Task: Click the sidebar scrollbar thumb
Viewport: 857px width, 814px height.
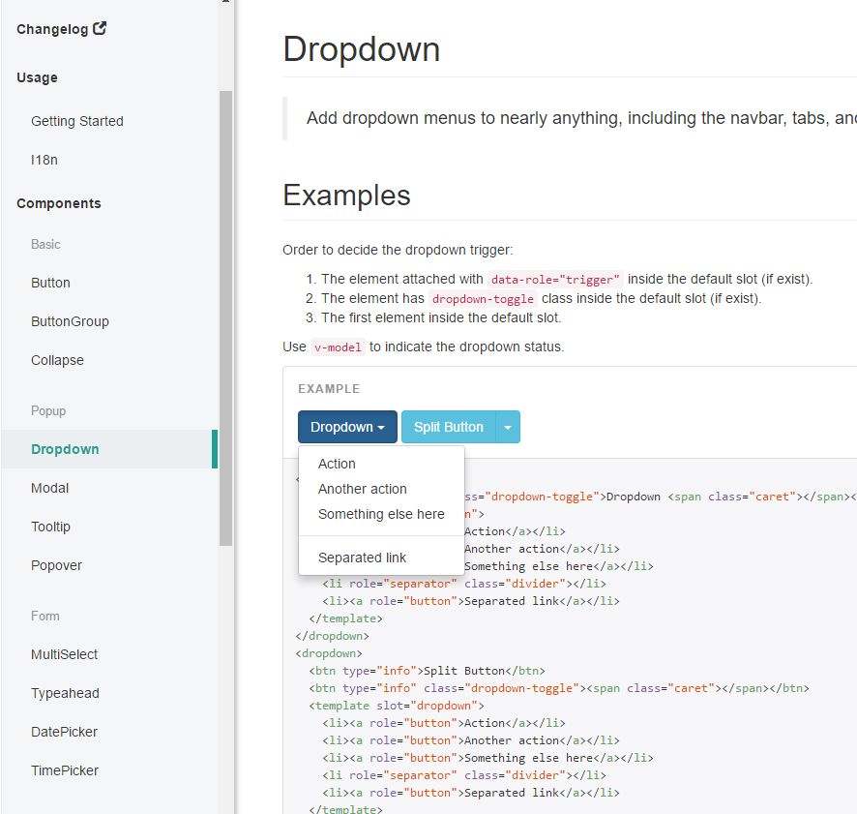Action: click(225, 317)
